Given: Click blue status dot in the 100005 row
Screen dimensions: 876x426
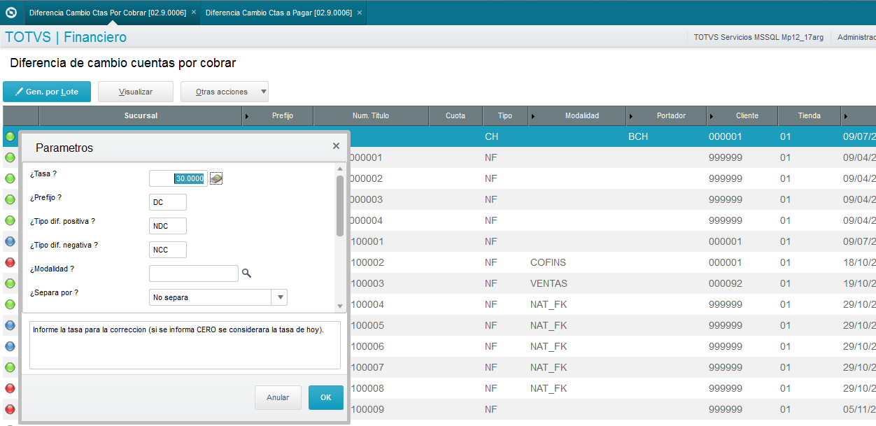Looking at the screenshot, I should (x=10, y=325).
